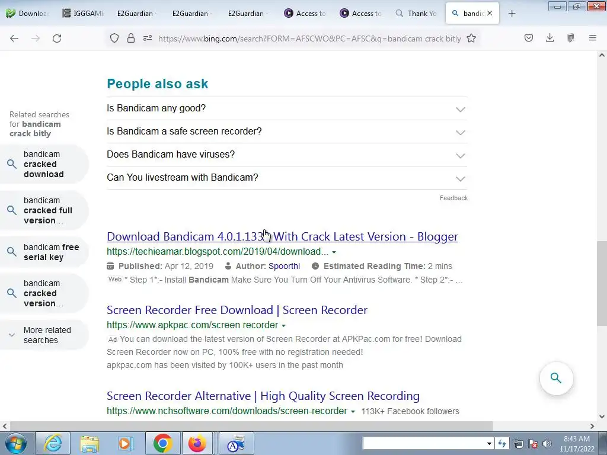This screenshot has height=455, width=607.
Task: Click the taskbar address input field
Action: [x=424, y=444]
